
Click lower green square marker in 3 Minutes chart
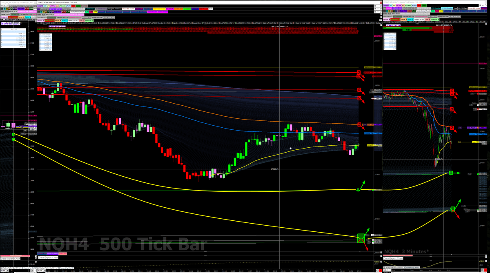coord(452,209)
